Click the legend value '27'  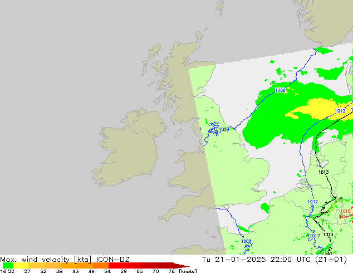coord(27,271)
